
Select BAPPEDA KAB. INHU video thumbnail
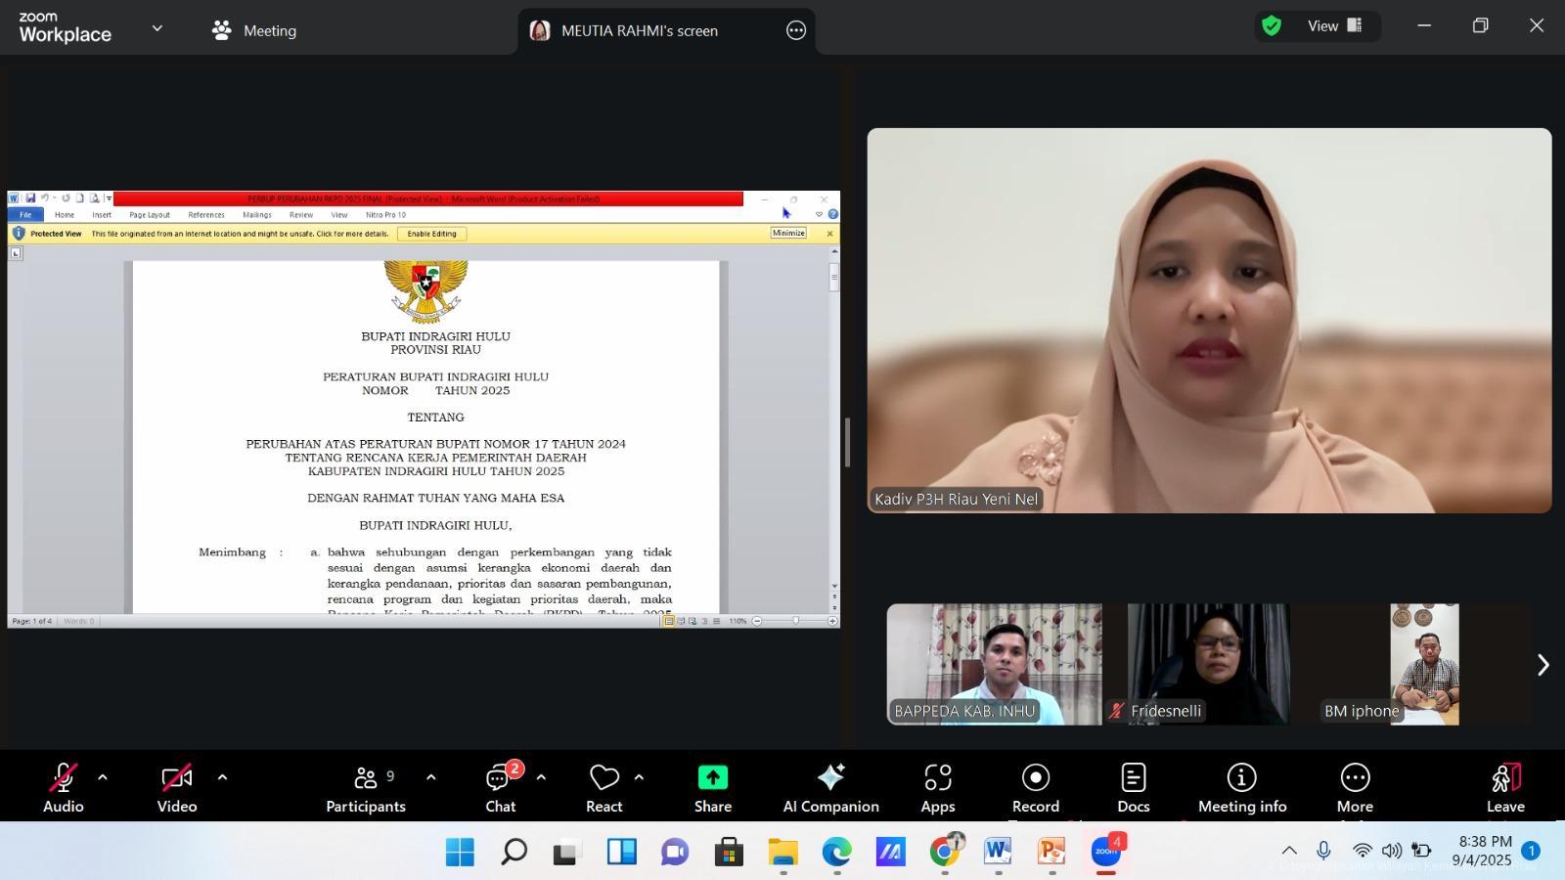tap(994, 664)
